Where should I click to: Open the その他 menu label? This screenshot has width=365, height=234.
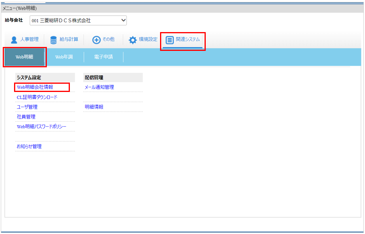pos(109,39)
